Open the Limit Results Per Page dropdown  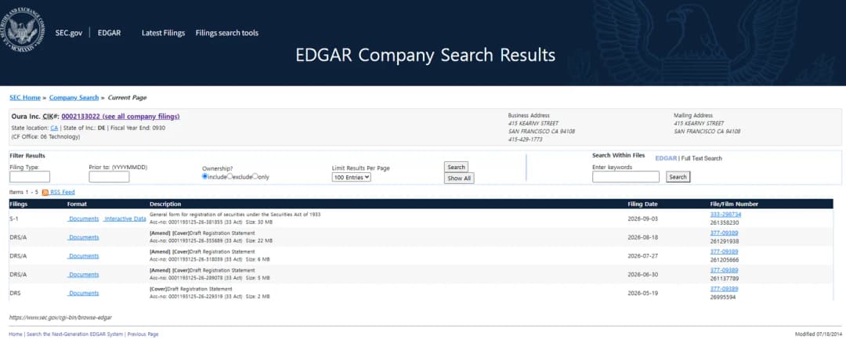point(351,177)
